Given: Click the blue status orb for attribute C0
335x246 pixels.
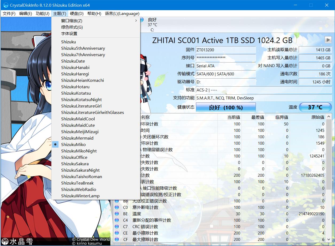Looking at the screenshot, I should tap(117, 207).
